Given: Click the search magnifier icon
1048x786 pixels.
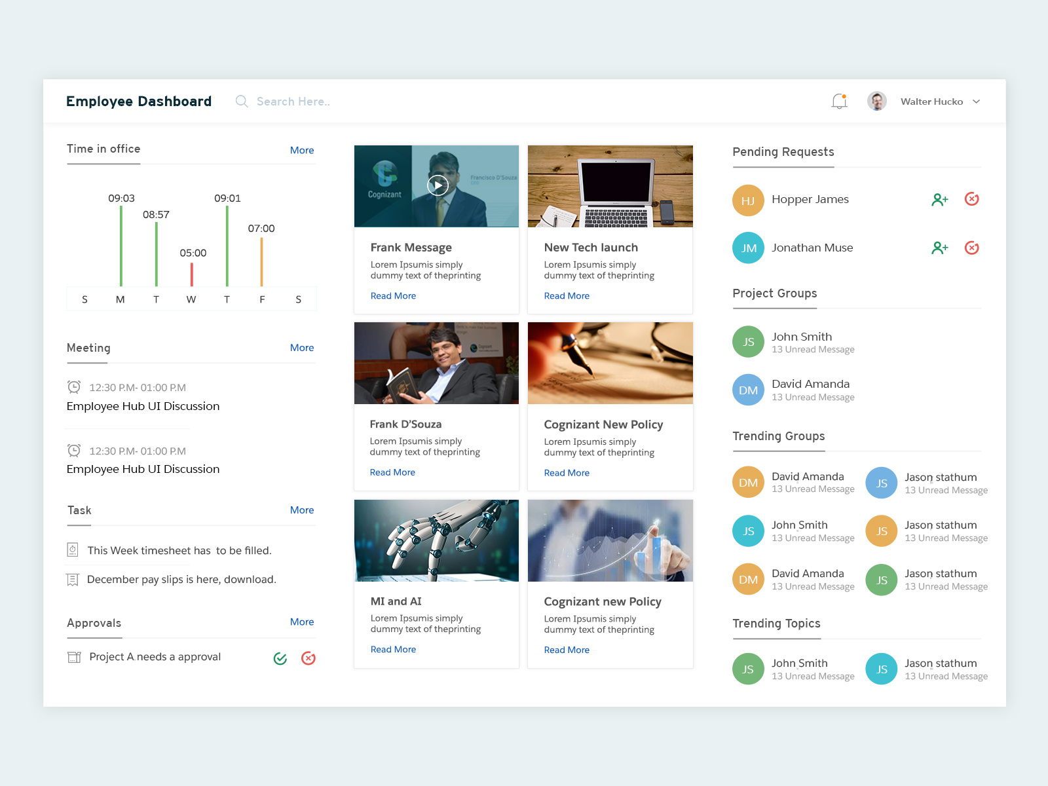Looking at the screenshot, I should click(x=241, y=101).
